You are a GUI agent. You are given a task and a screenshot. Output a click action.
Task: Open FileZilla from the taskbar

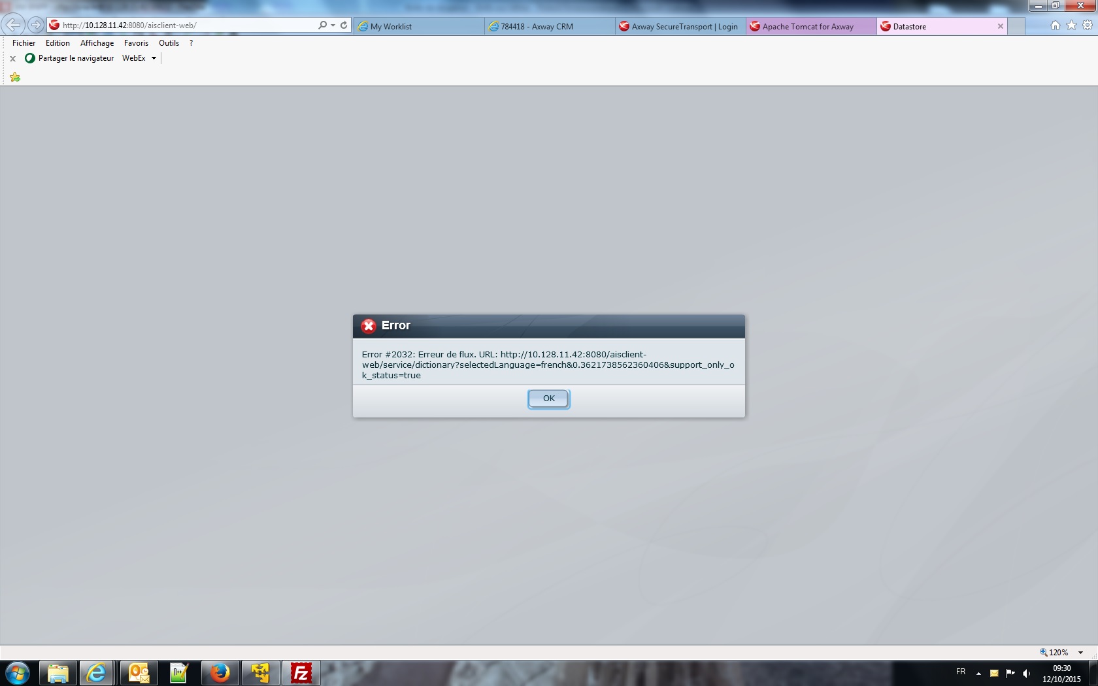301,673
